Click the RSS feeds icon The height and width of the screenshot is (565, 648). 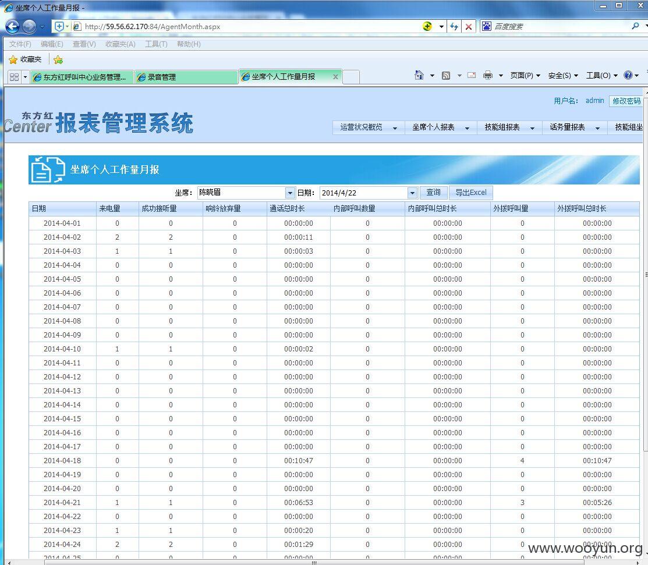(446, 76)
